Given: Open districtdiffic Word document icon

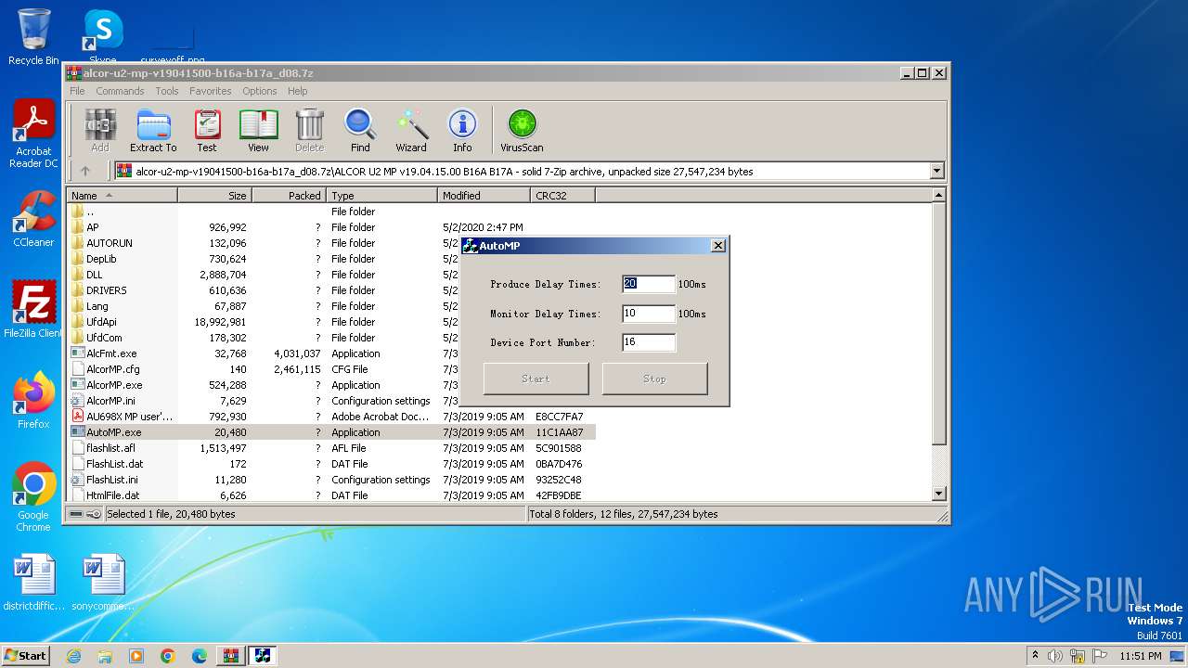Looking at the screenshot, I should 33,583.
